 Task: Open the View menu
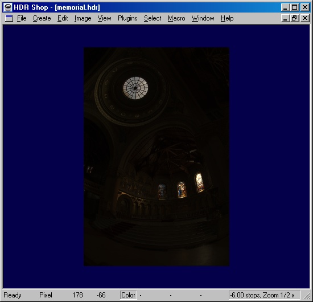click(104, 18)
